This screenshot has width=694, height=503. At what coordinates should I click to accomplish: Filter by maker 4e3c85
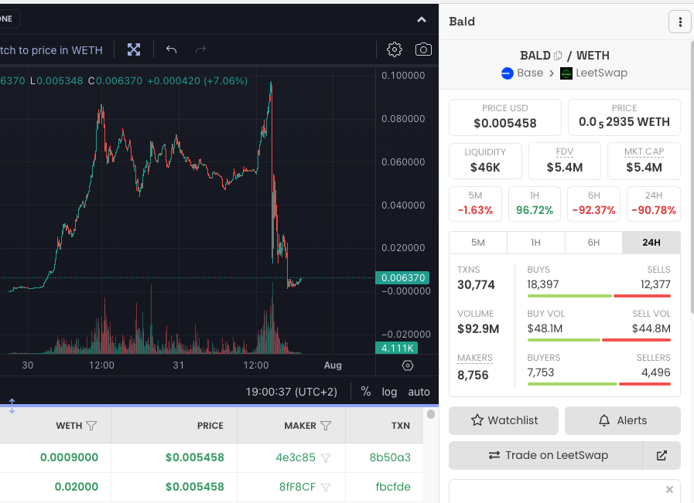coord(325,458)
